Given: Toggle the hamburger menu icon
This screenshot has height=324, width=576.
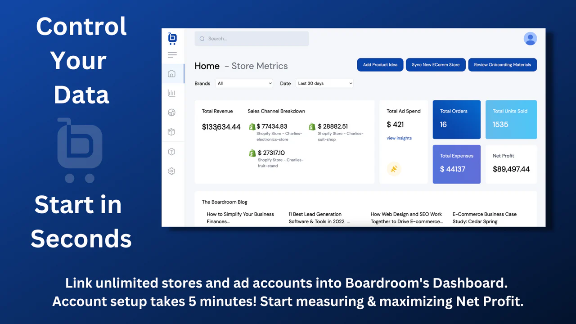Looking at the screenshot, I should point(172,55).
